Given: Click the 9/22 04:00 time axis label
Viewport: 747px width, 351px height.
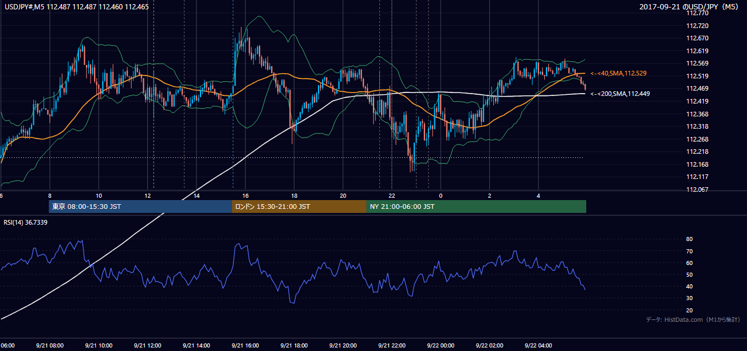Looking at the screenshot, I should (538, 346).
